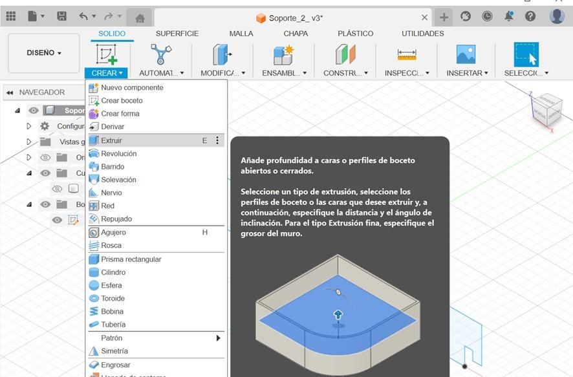Switch to the UTILIDADES tab
Screen dimensions: 573x377
click(x=423, y=34)
